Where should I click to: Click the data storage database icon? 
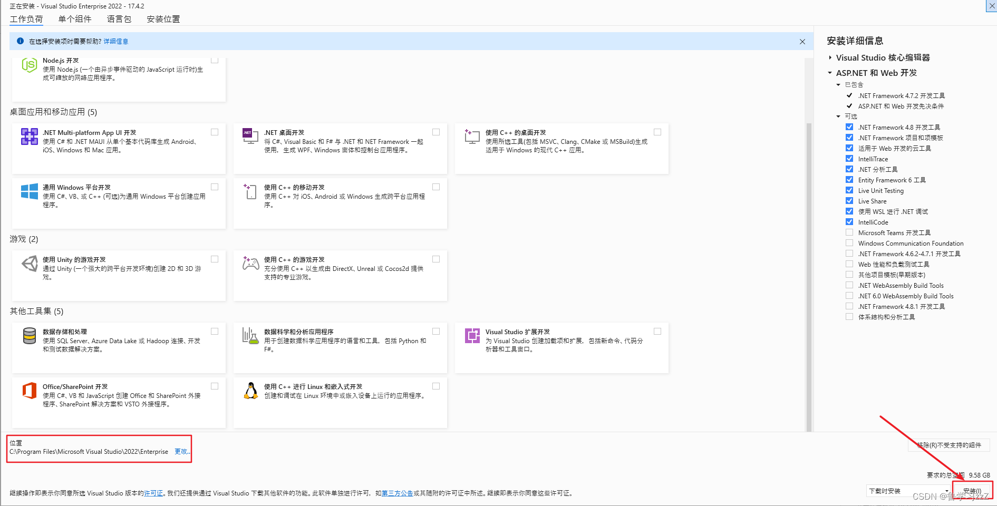(29, 336)
